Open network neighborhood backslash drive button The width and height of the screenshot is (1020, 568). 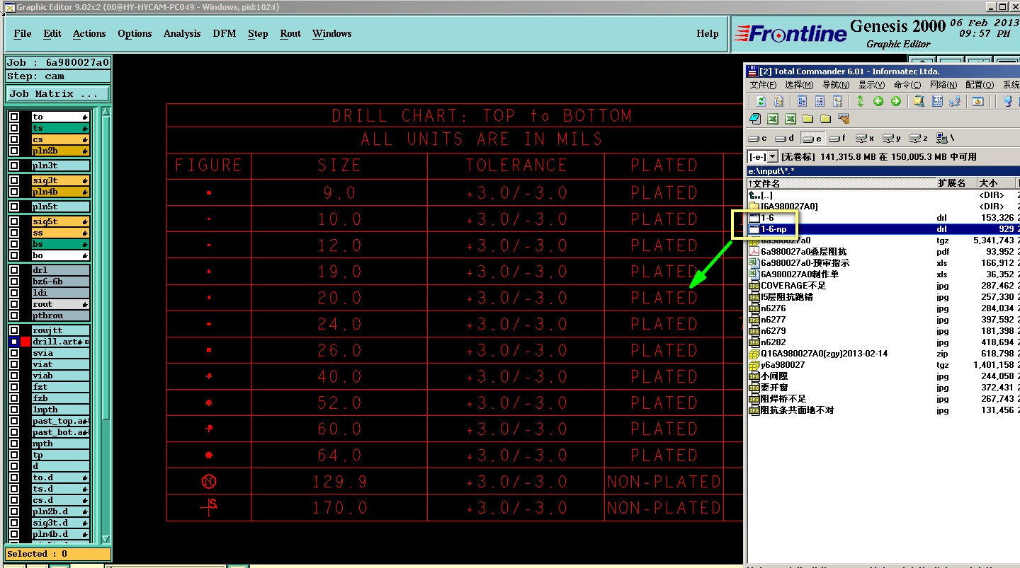click(x=945, y=138)
